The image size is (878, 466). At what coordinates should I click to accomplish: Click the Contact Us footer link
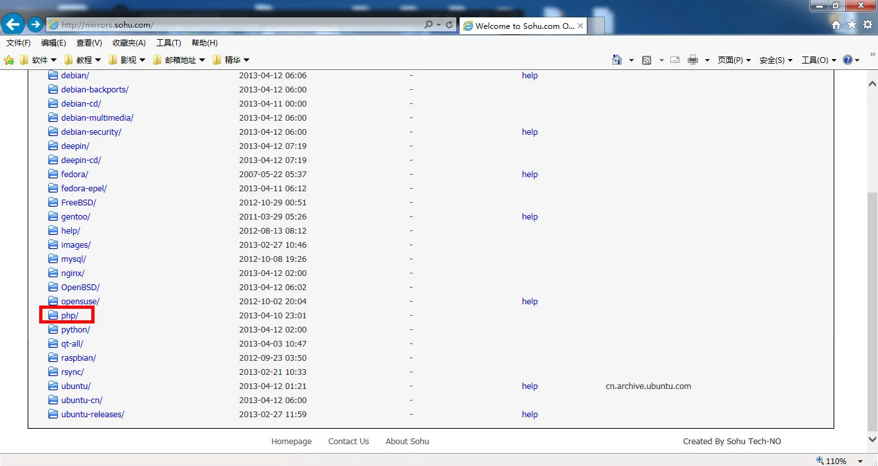tap(348, 441)
